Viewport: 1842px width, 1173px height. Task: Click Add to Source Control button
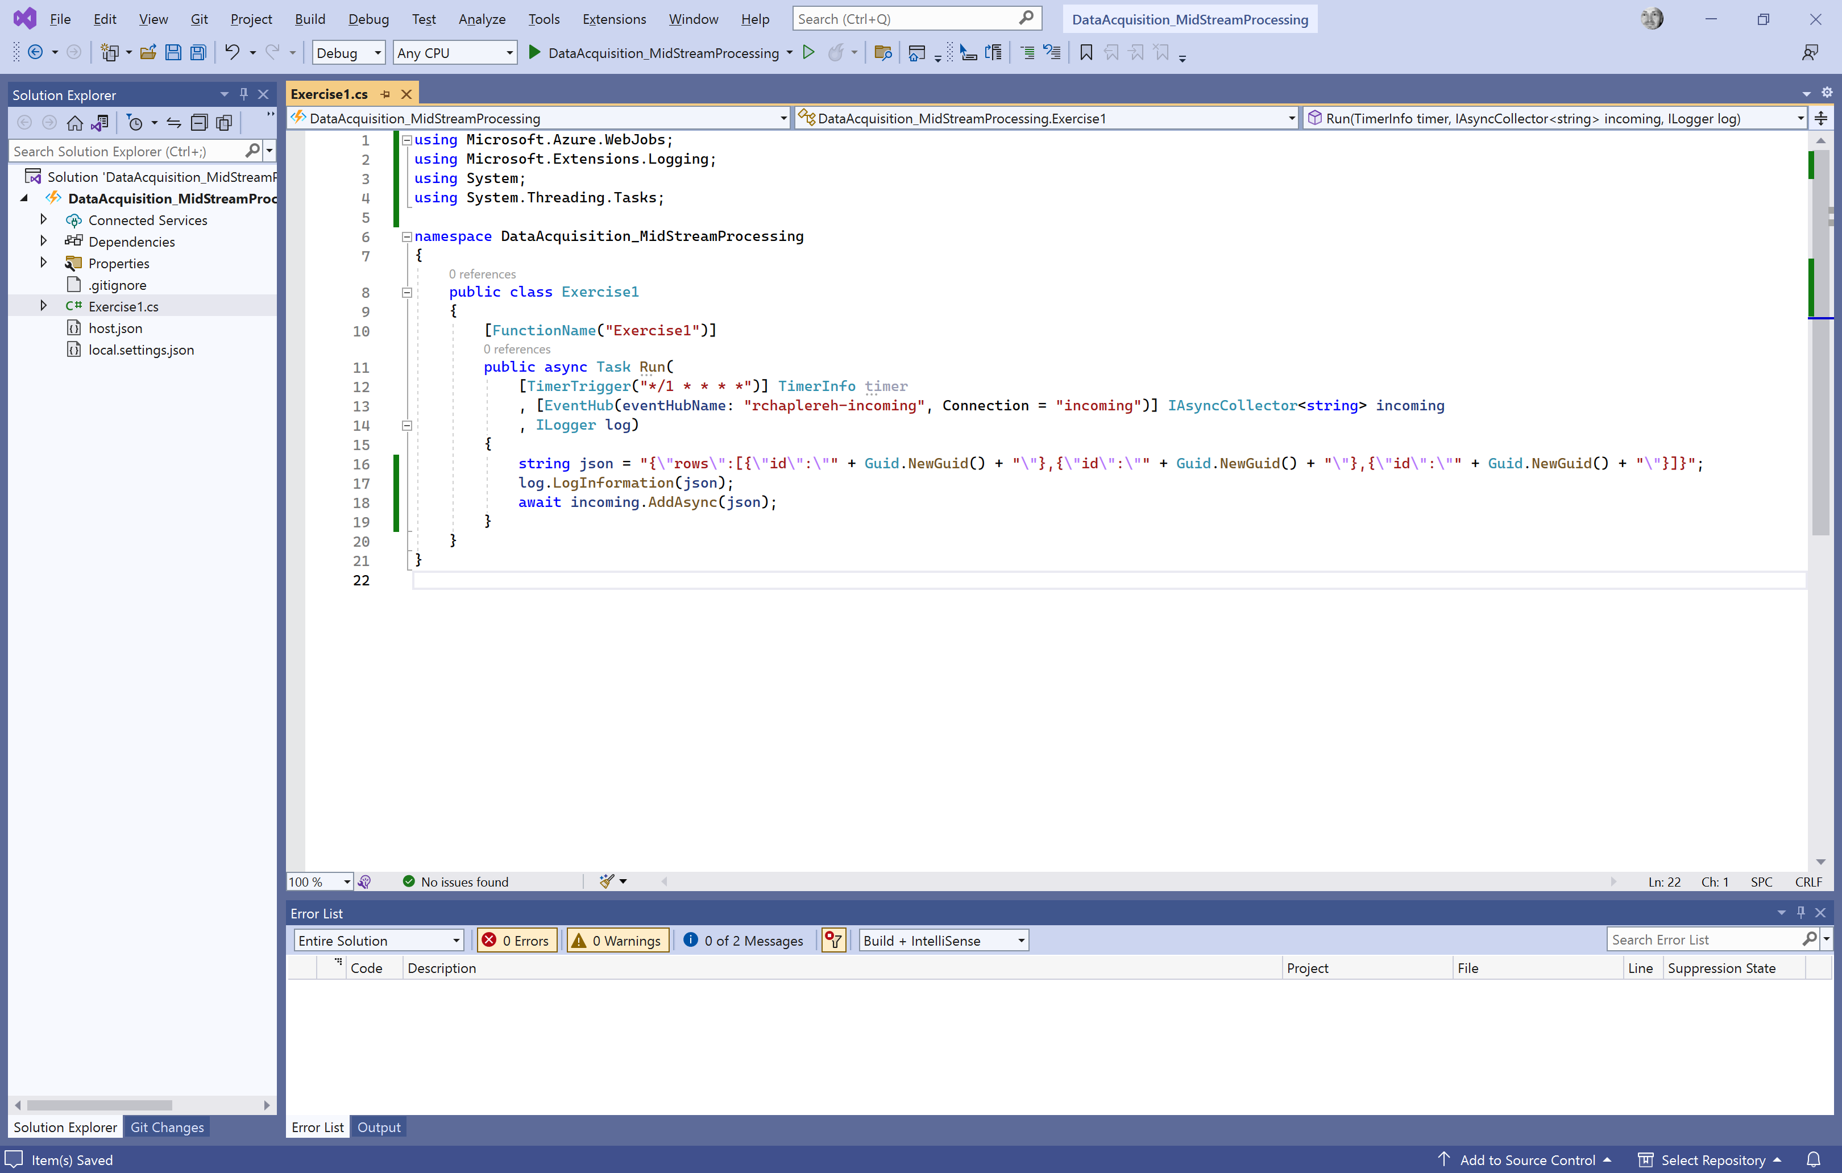pos(1526,1159)
